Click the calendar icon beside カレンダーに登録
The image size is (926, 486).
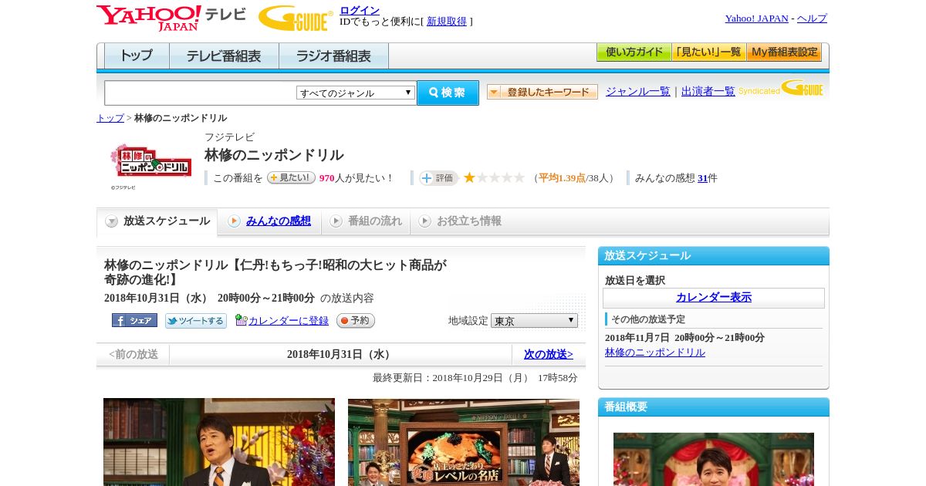click(x=241, y=320)
